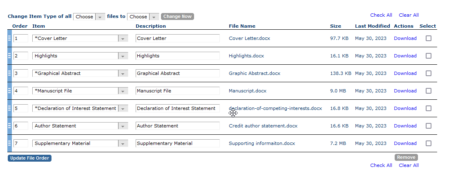Viewport: 449px width, 171px height.
Task: Click drag handle for Supplementary Material row
Action: pyautogui.click(x=9, y=143)
